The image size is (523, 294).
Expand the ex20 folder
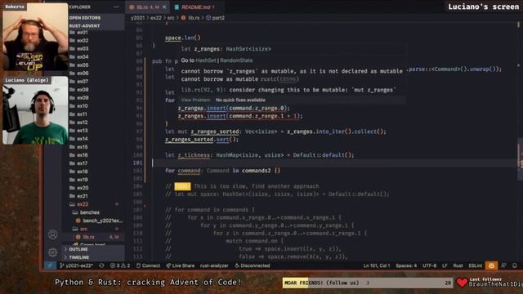click(x=83, y=188)
